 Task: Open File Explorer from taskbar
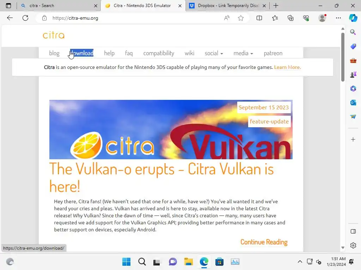tap(188, 262)
